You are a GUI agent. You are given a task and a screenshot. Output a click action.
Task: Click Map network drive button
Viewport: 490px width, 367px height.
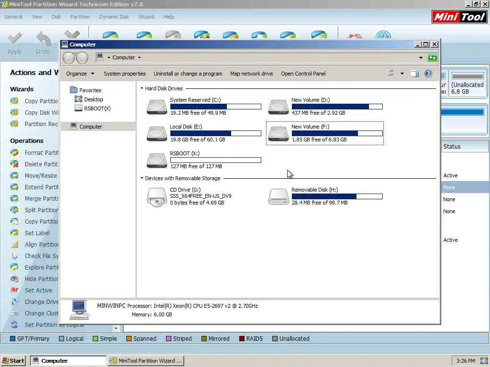[251, 74]
